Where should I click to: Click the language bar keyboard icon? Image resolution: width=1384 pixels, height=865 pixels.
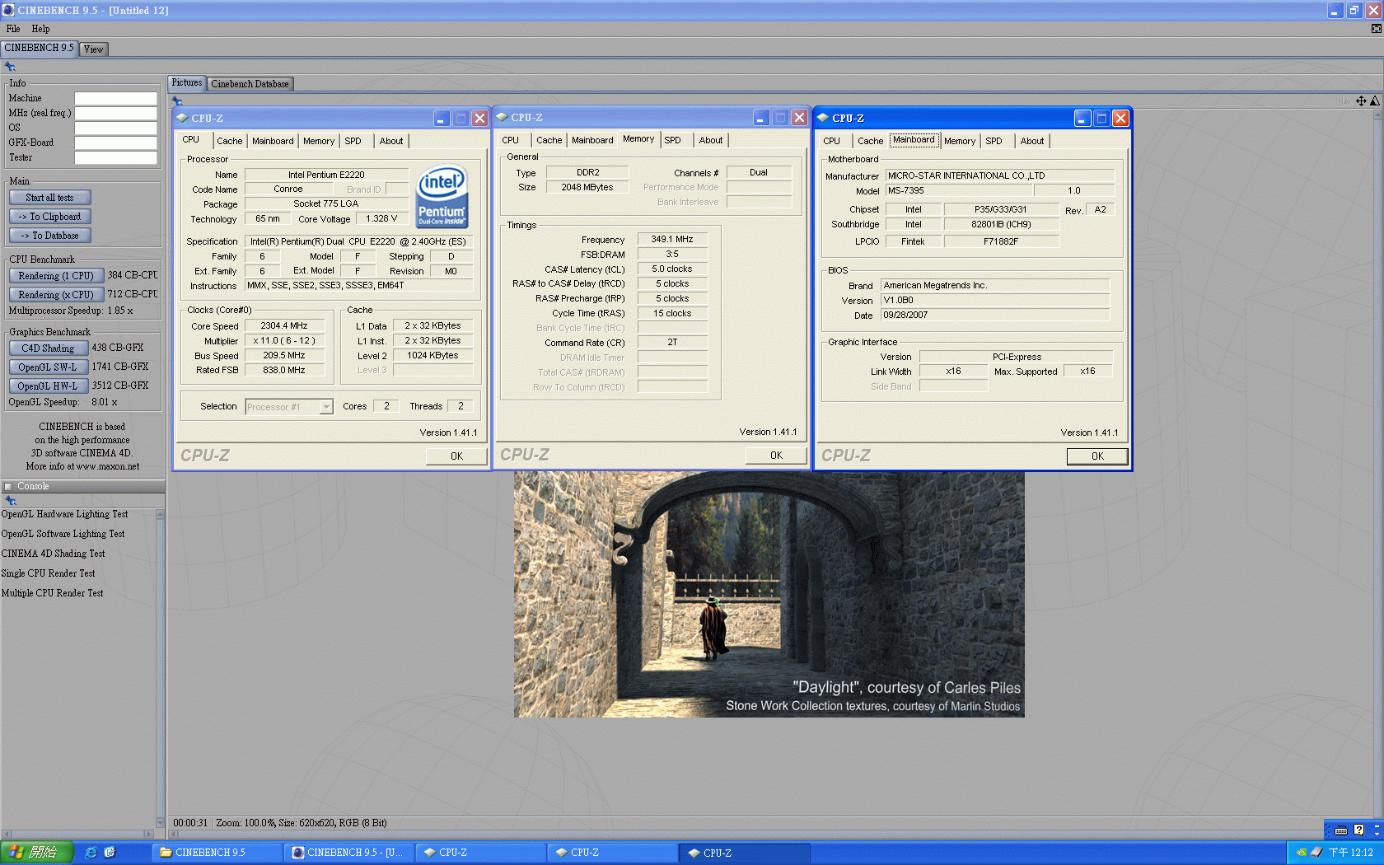tap(1341, 830)
